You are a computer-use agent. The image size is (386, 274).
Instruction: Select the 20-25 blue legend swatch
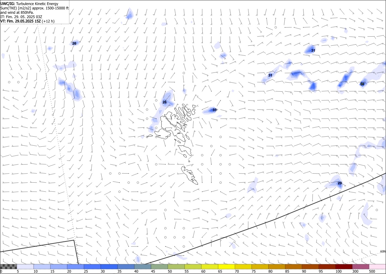[x=76, y=267]
